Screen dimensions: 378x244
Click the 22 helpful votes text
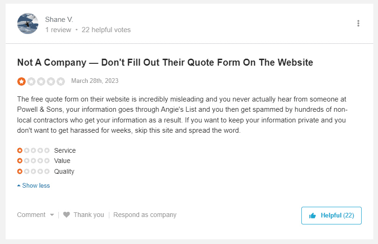pyautogui.click(x=106, y=30)
